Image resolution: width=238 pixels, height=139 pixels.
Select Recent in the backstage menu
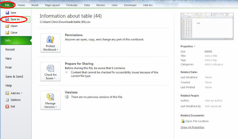click(x=10, y=49)
